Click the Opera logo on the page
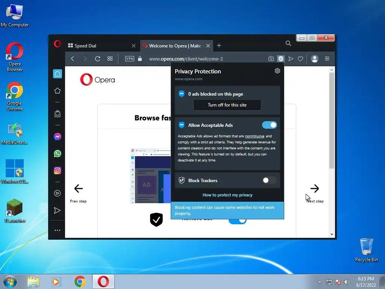 pos(97,80)
